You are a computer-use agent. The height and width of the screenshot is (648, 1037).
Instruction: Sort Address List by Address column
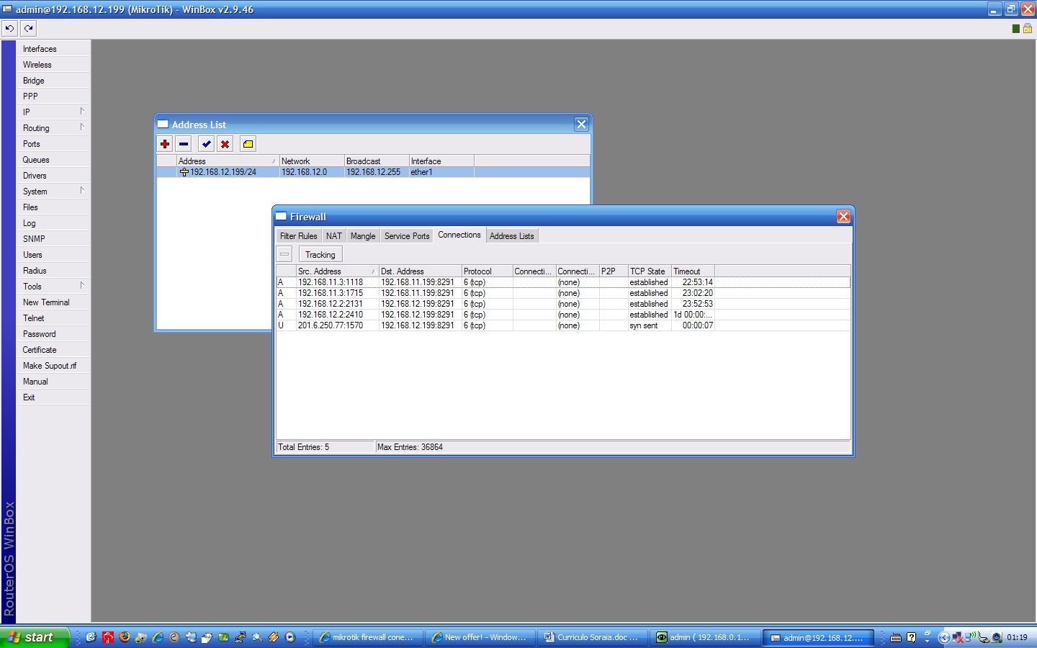tap(228, 161)
